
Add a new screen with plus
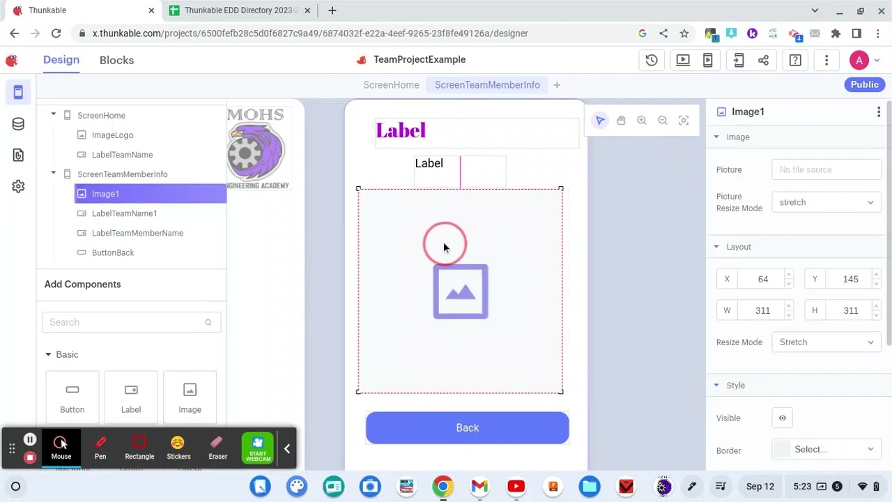pyautogui.click(x=557, y=85)
